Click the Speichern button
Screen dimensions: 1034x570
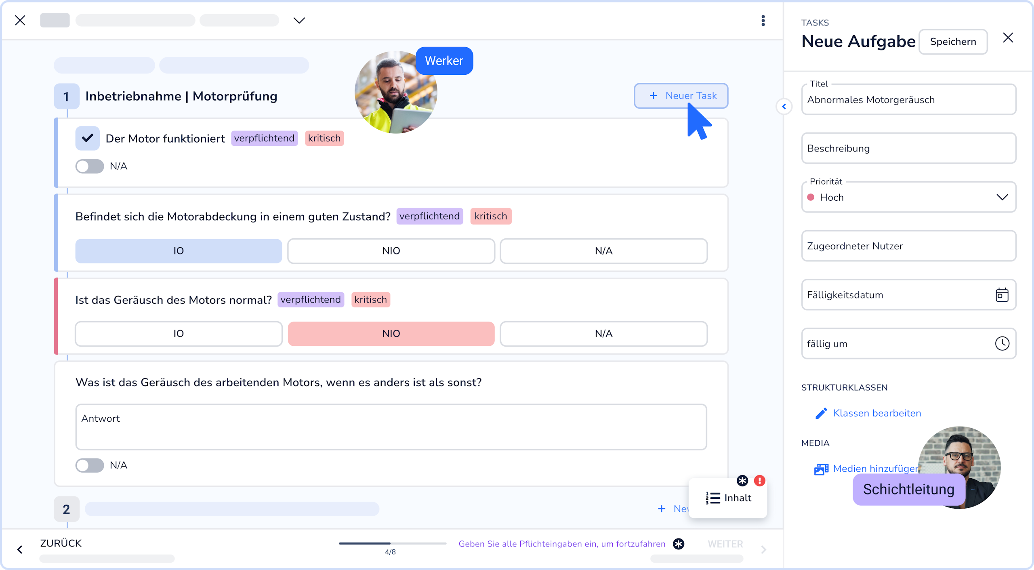953,42
